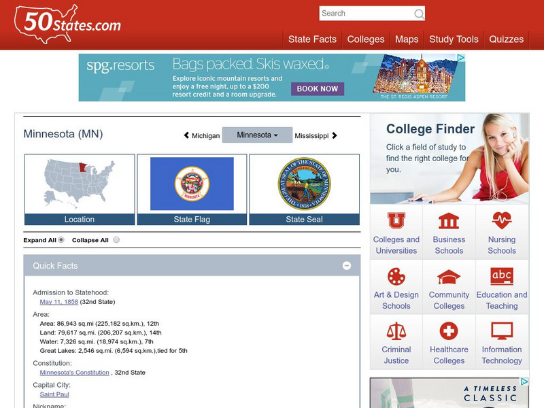Open the Art & Design palette icon
The width and height of the screenshot is (544, 408).
coord(396,276)
